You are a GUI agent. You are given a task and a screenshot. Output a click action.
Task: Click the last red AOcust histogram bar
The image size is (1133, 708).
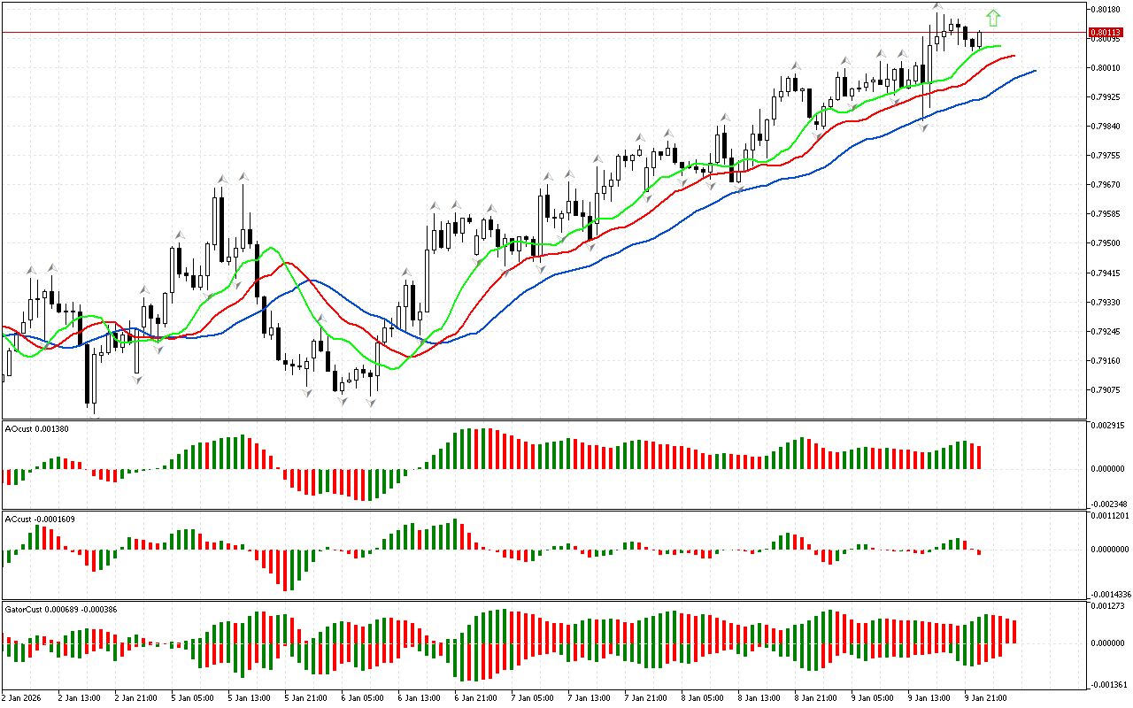[980, 457]
